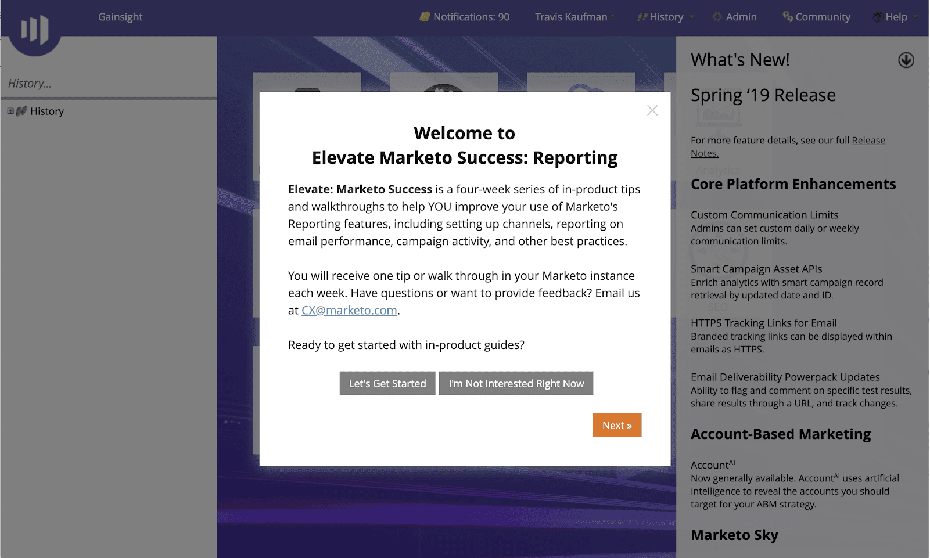Viewport: 930px width, 558px height.
Task: Open the CX@marketo.com email link
Action: 349,310
